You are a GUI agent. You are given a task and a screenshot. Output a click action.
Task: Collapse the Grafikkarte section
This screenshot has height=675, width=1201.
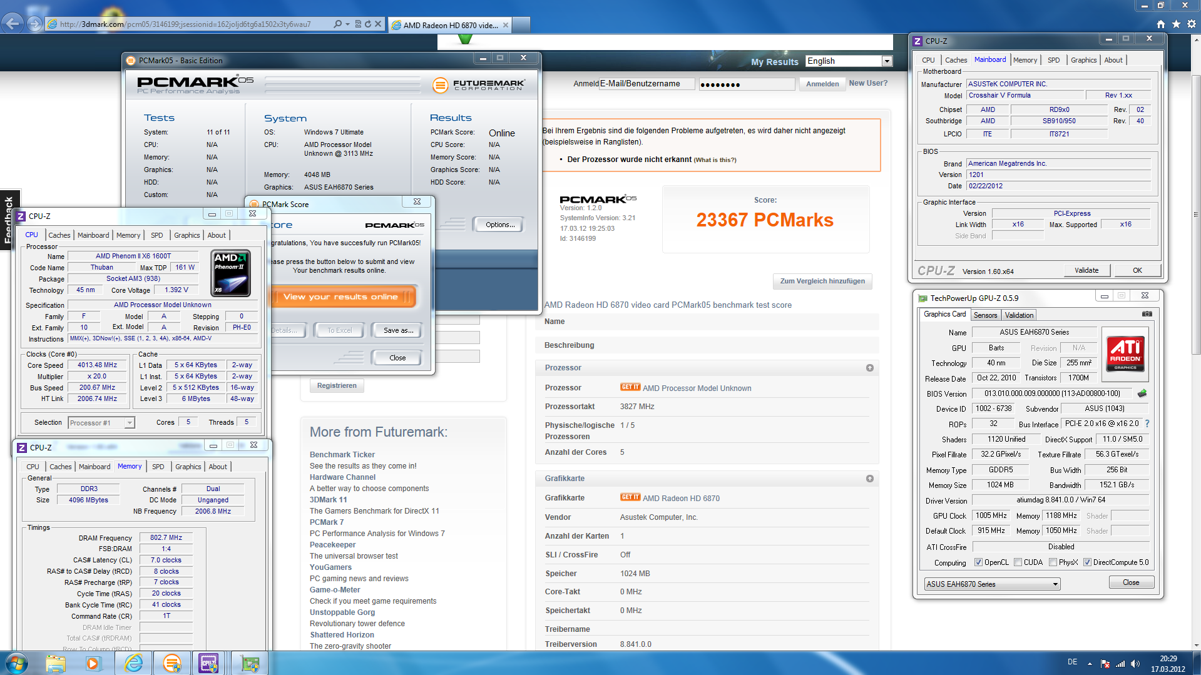click(869, 479)
